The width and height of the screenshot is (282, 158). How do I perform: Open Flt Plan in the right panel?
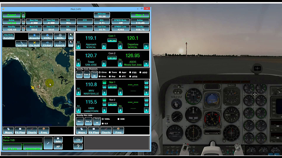tap(94, 131)
